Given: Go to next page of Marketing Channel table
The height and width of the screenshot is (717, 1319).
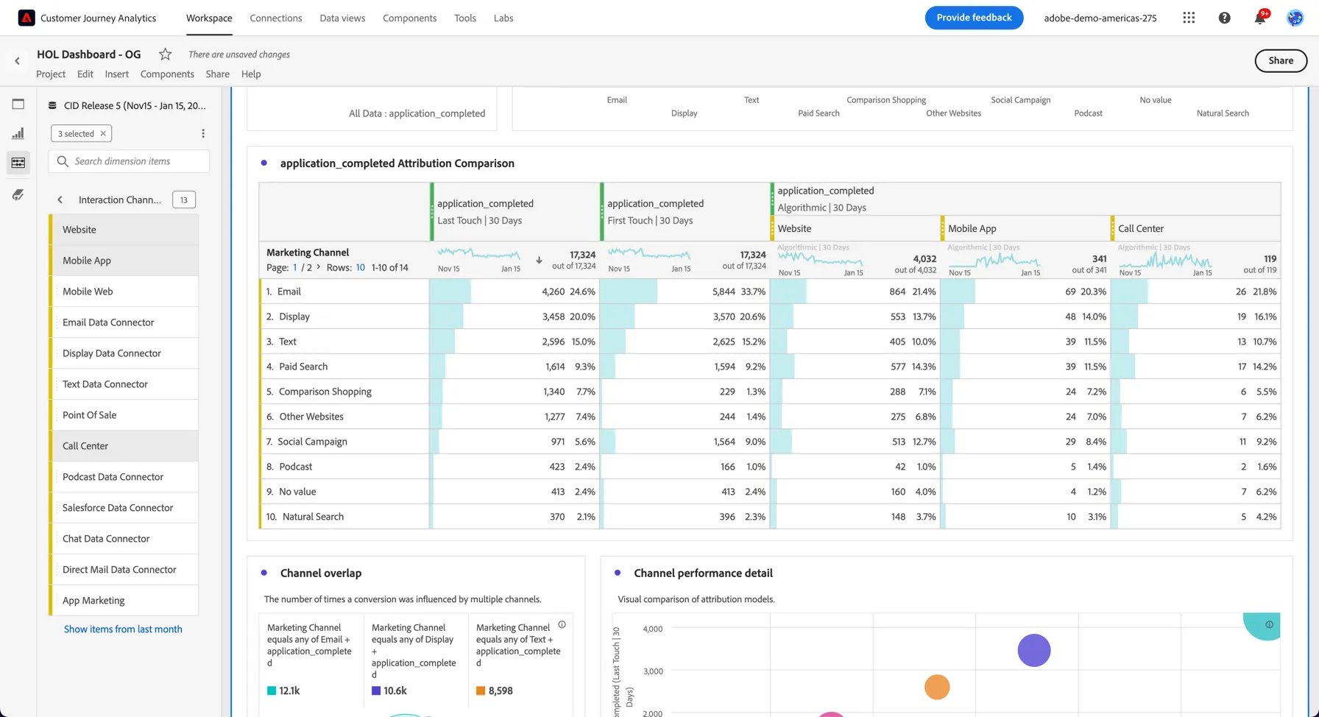Looking at the screenshot, I should pos(318,266).
